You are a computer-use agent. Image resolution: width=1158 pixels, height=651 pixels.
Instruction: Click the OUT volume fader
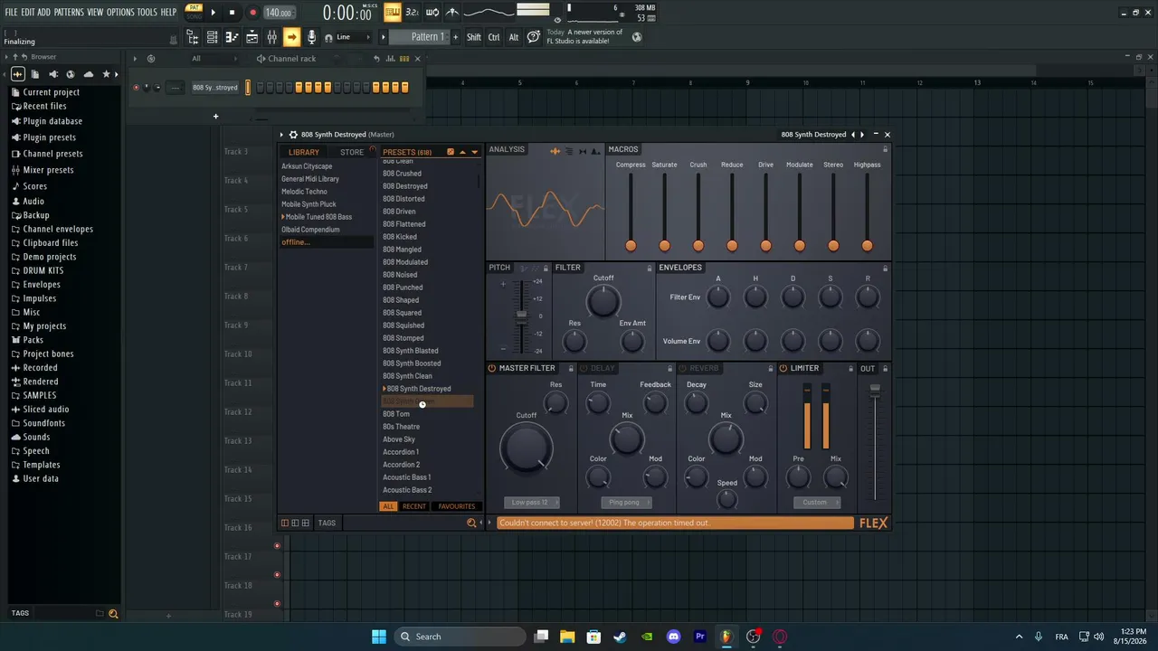pyautogui.click(x=875, y=389)
